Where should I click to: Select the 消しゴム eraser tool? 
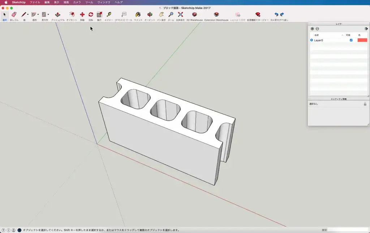(14, 14)
